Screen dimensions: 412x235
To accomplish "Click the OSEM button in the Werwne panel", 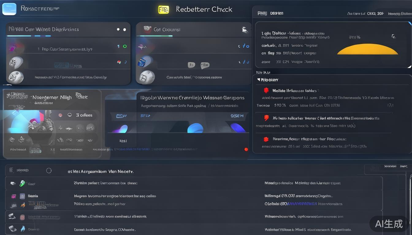I will coord(237,116).
